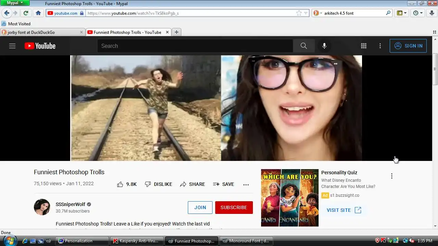Click the SHARE button
The image size is (438, 246).
pos(192,184)
